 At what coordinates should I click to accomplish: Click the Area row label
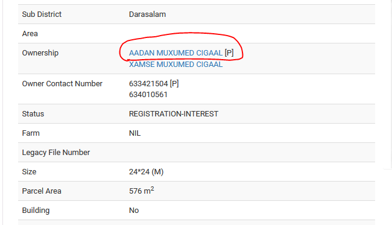30,34
